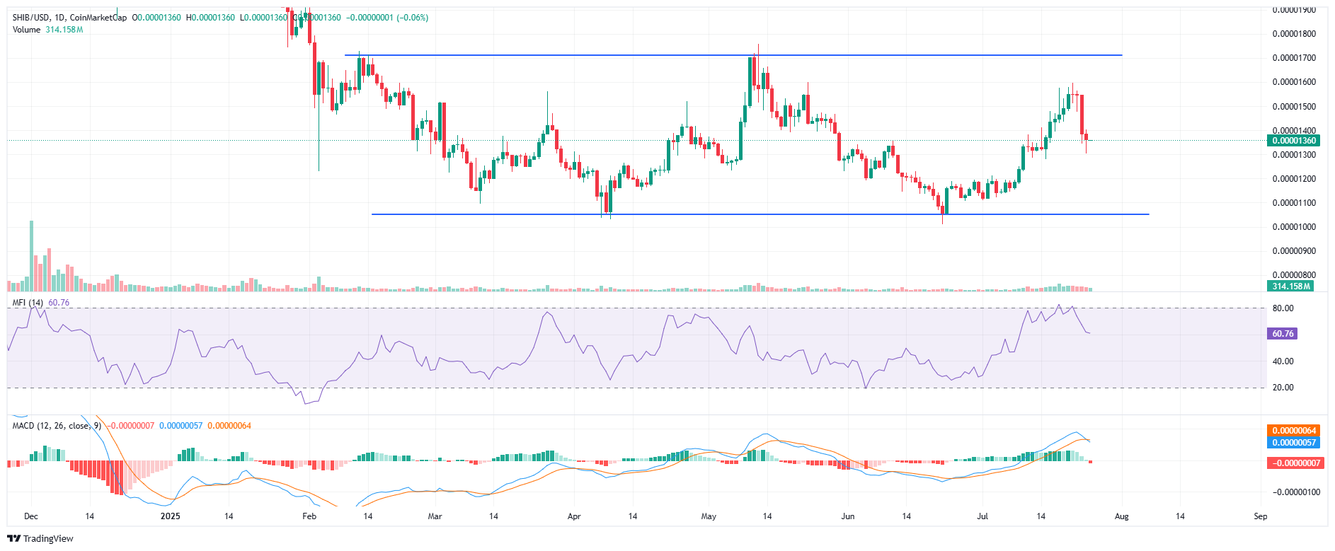Click the 0.00001200 price axis label
The height and width of the screenshot is (551, 1335).
[1294, 179]
